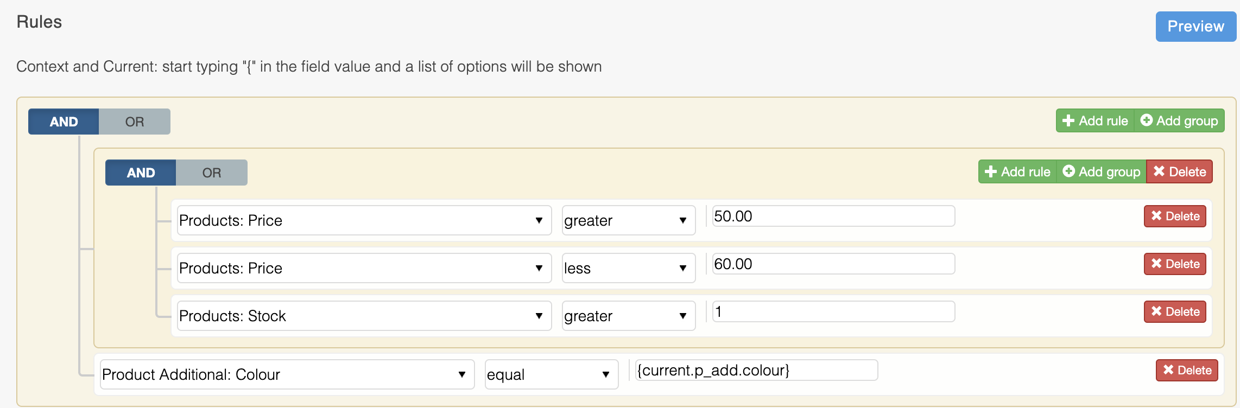Click the {current.p_add.colour} value field

[756, 370]
